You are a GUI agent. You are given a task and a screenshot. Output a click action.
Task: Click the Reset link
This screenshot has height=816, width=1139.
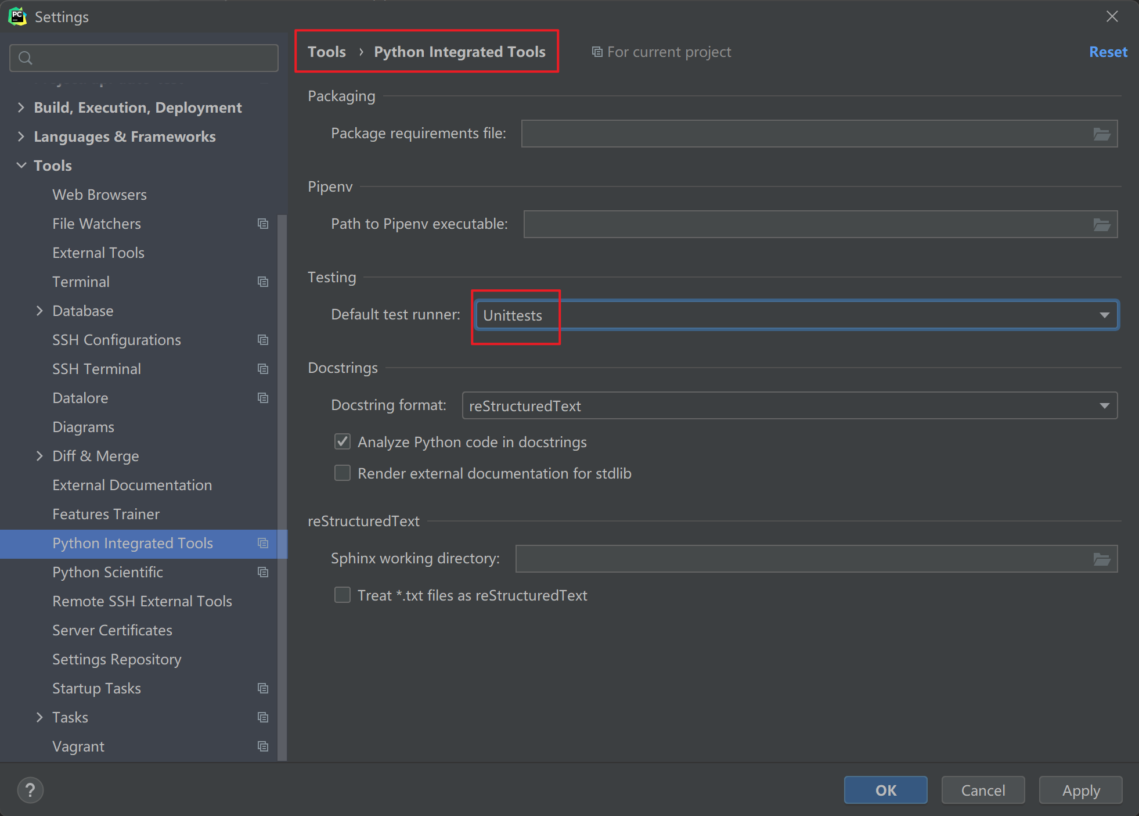(x=1108, y=52)
